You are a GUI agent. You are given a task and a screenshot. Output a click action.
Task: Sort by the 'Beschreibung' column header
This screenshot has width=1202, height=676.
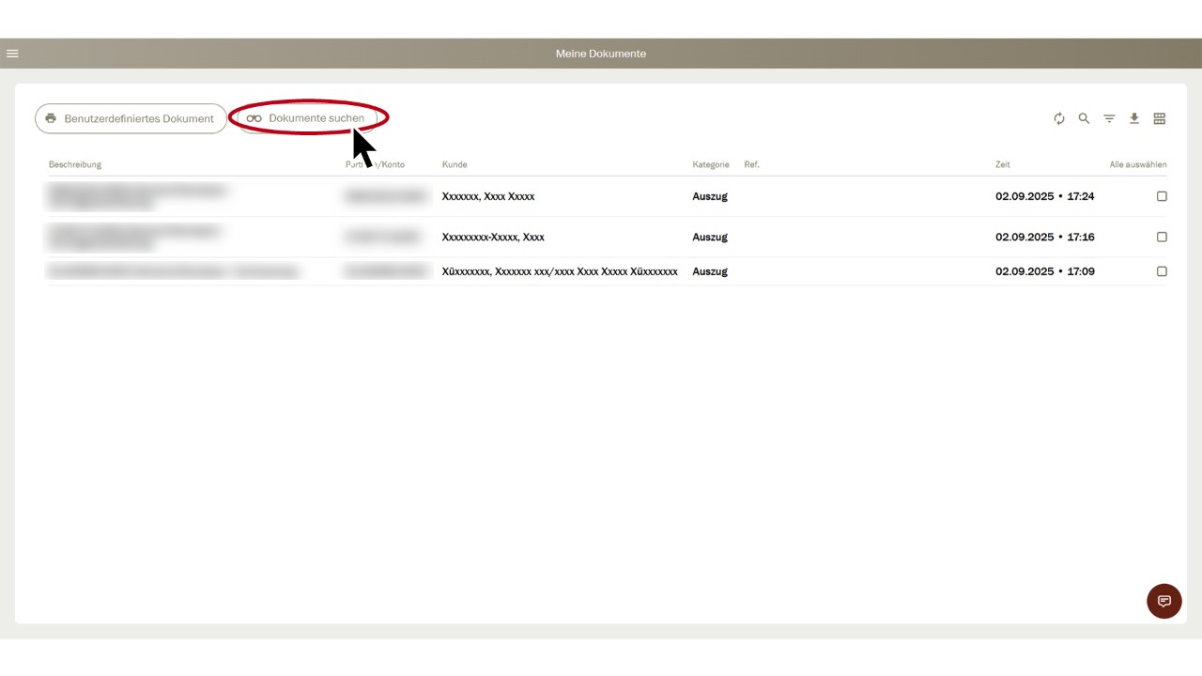pos(75,164)
